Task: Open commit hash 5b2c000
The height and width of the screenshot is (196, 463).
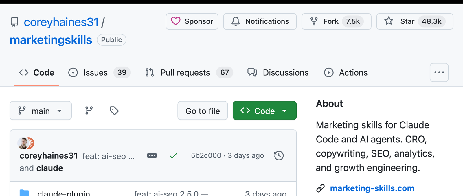Action: coord(206,156)
